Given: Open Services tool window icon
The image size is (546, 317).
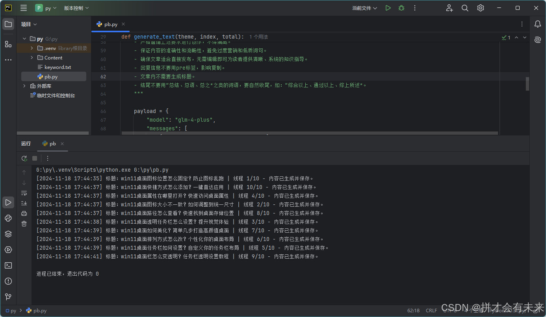Looking at the screenshot, I should [x=8, y=250].
